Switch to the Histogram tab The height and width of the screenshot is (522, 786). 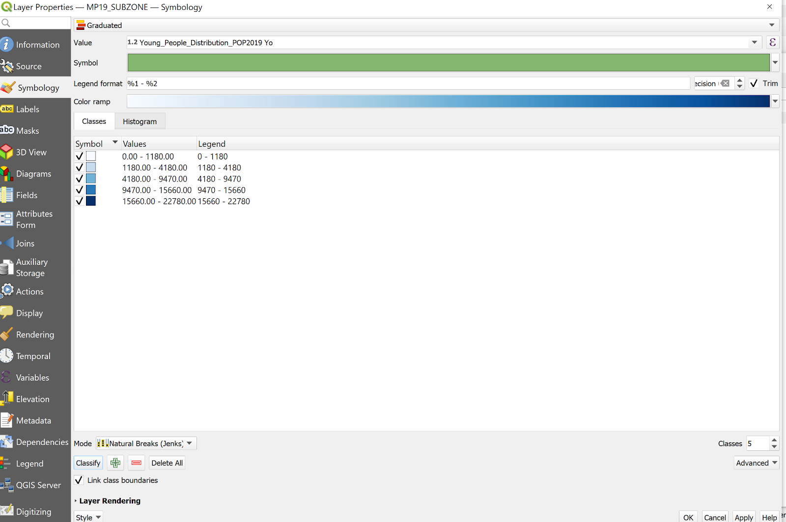(x=140, y=121)
